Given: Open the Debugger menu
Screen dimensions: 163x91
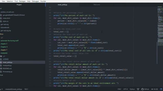Looking at the screenshot, I should (35, 1).
